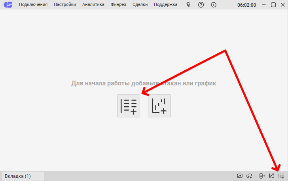Add order book from bottom toolbar

click(281, 176)
